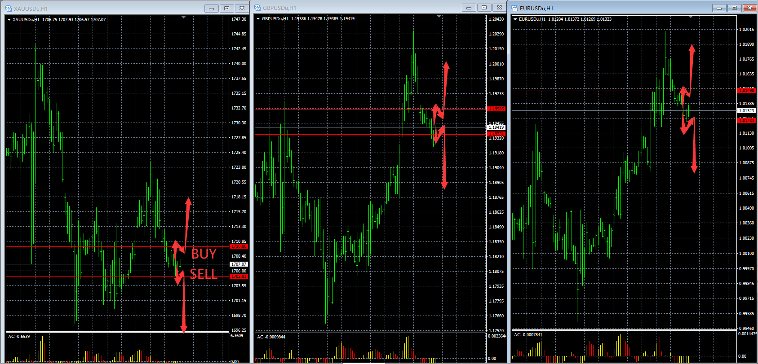Expand the XAUUSDu,H1 one-click trading triangle
The width and height of the screenshot is (758, 364).
pyautogui.click(x=9, y=20)
